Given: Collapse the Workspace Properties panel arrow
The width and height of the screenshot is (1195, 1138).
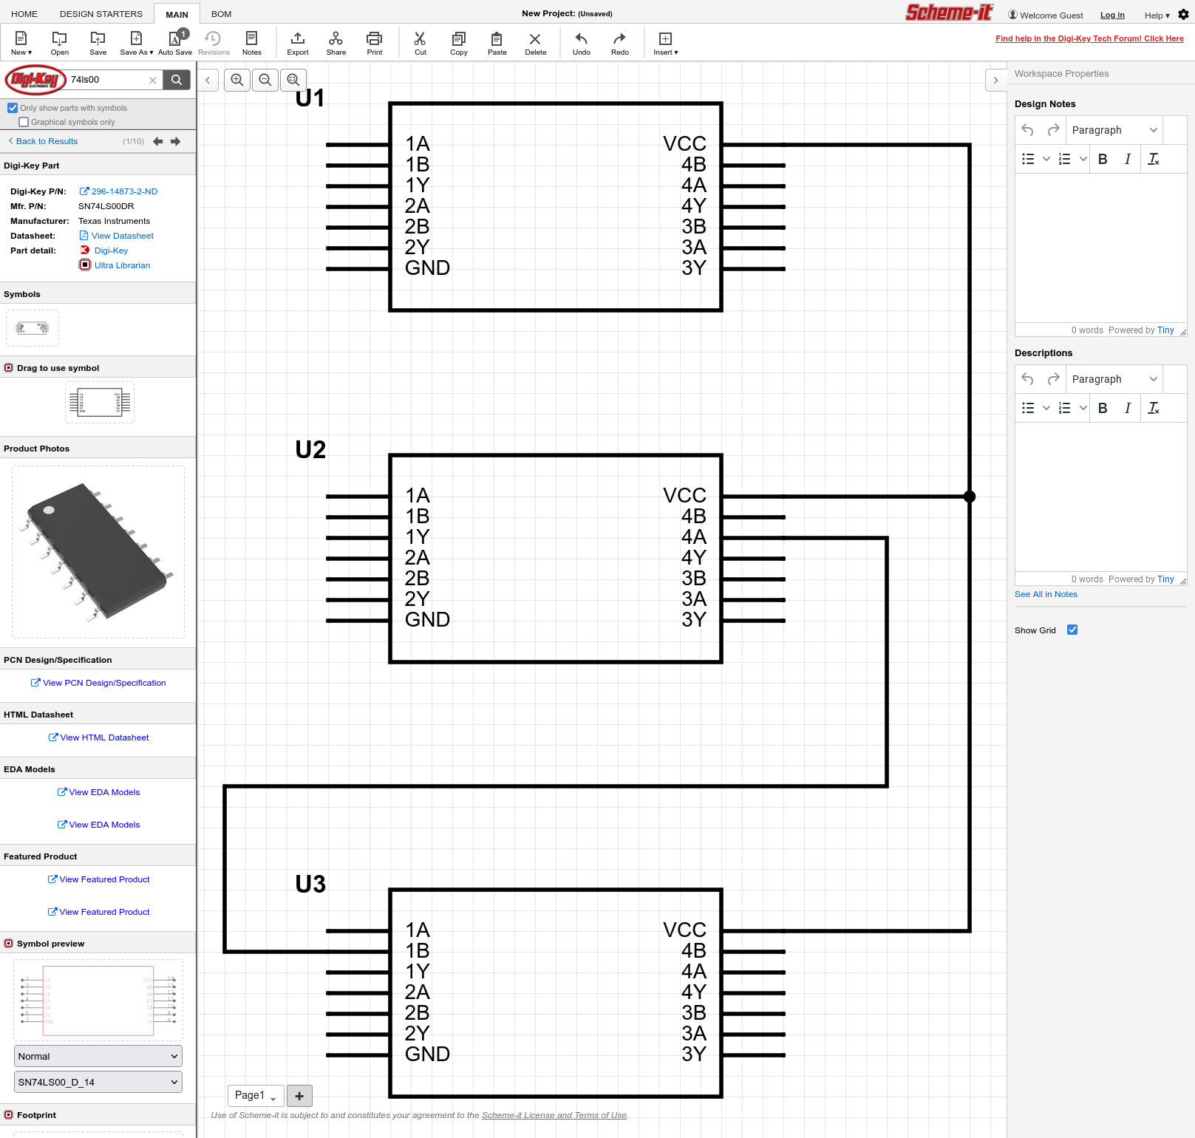Looking at the screenshot, I should click(995, 80).
